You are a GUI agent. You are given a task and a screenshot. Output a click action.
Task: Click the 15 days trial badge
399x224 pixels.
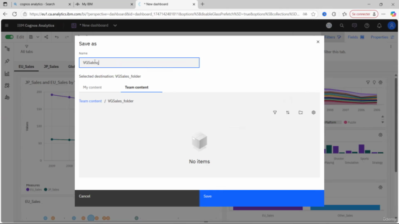click(x=329, y=26)
